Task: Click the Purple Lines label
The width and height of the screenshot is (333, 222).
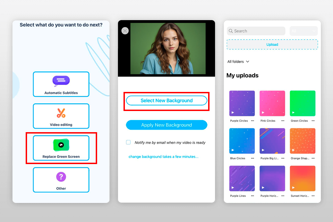Action: tap(238, 196)
